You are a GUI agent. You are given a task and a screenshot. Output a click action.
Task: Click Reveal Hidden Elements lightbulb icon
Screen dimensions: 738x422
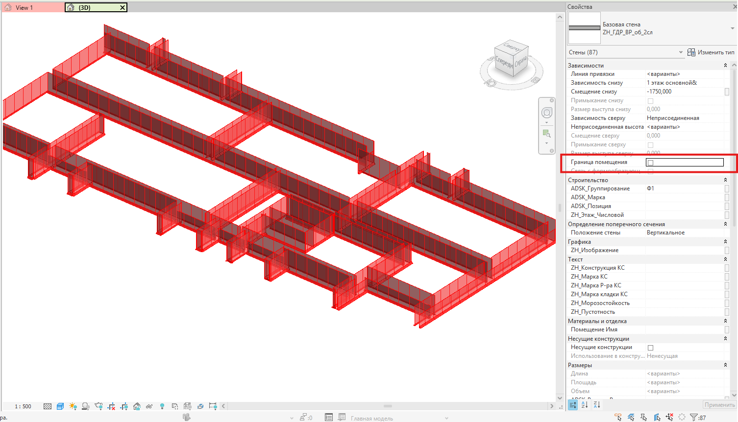(x=162, y=406)
